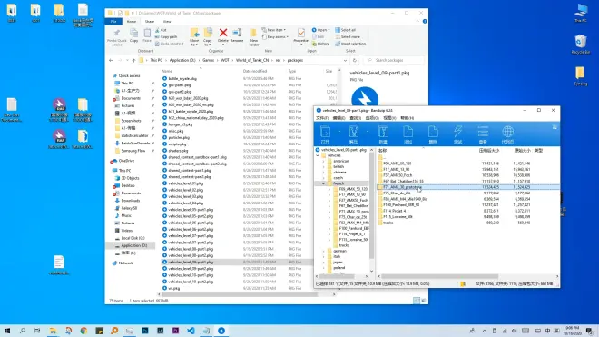Expand the chinese folder in Bandizip tree

(x=324, y=173)
